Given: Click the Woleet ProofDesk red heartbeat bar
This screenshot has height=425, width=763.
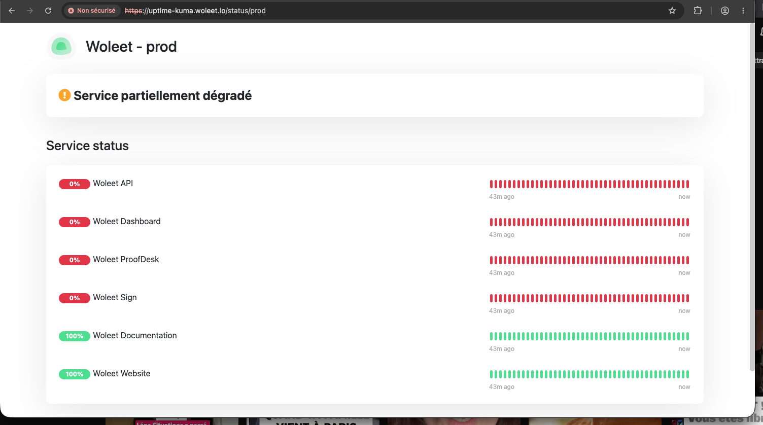Looking at the screenshot, I should point(589,260).
